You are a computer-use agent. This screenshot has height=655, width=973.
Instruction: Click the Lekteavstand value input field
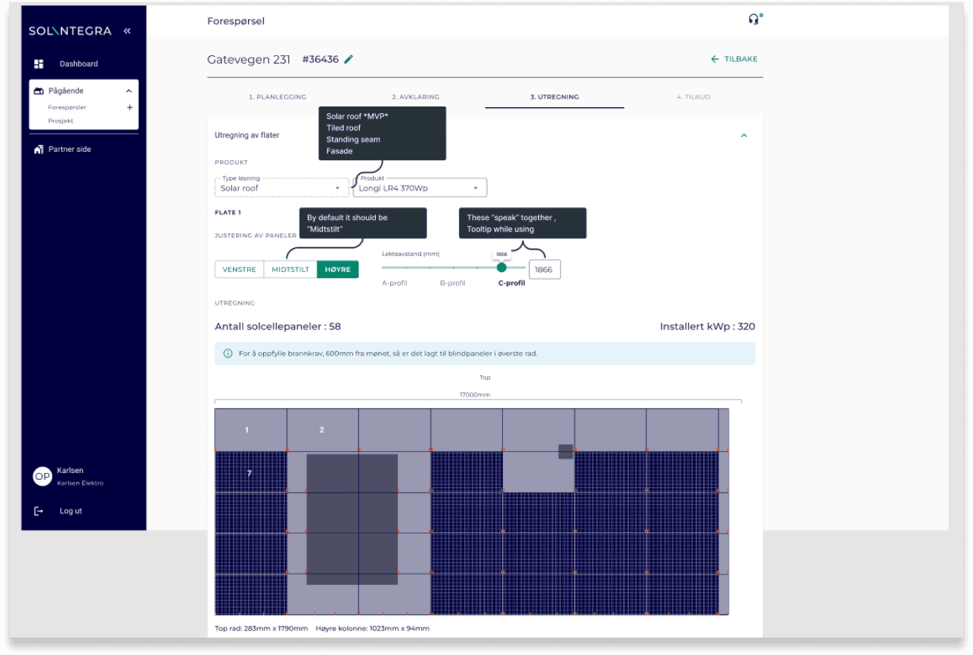pos(544,270)
